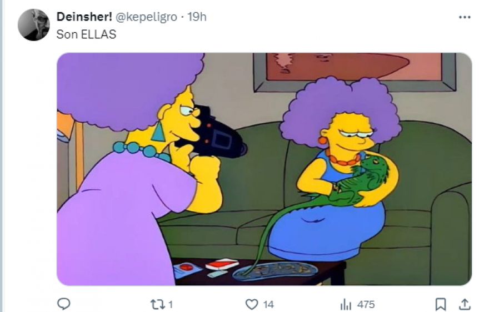
Task: Click the framed picture in the image
Action: tap(355, 72)
